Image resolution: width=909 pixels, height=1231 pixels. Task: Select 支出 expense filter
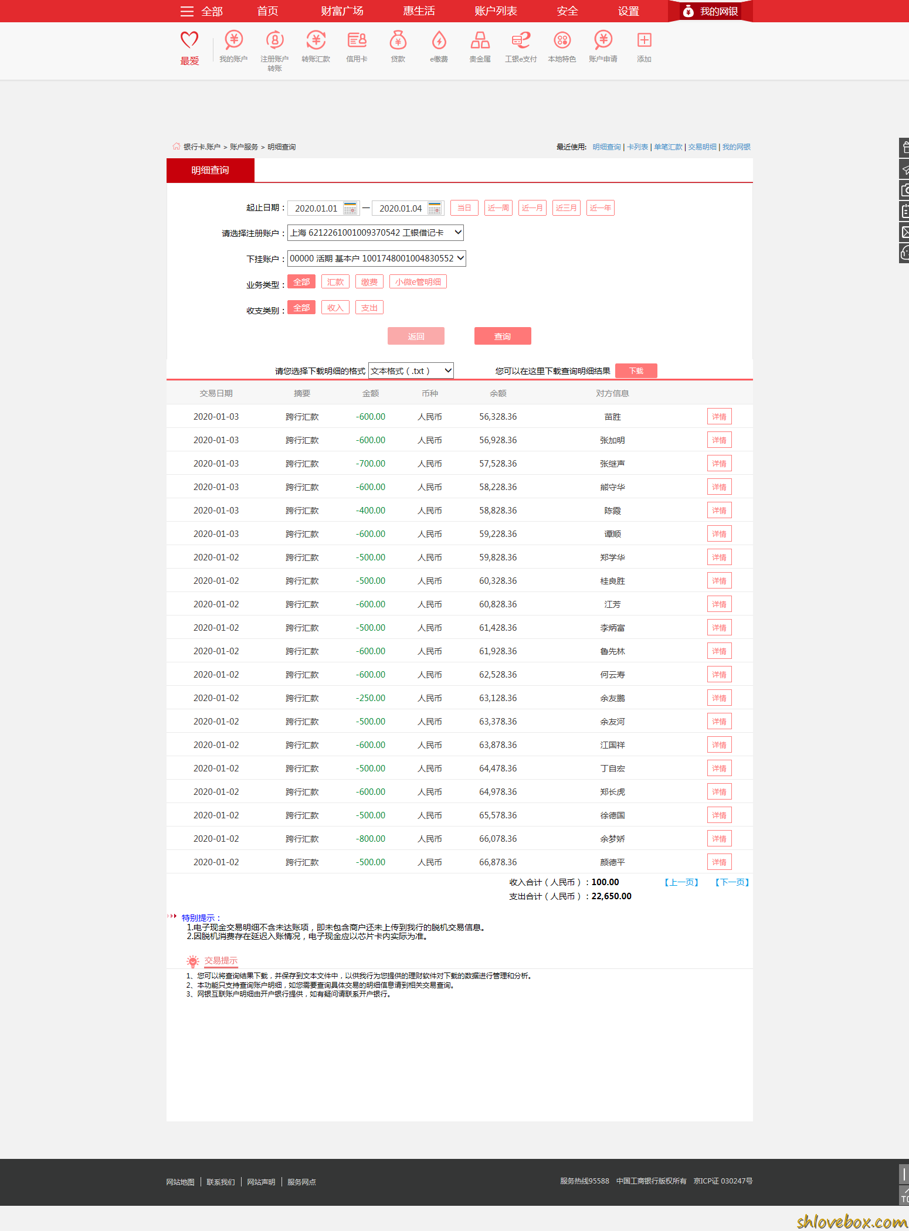pyautogui.click(x=369, y=308)
